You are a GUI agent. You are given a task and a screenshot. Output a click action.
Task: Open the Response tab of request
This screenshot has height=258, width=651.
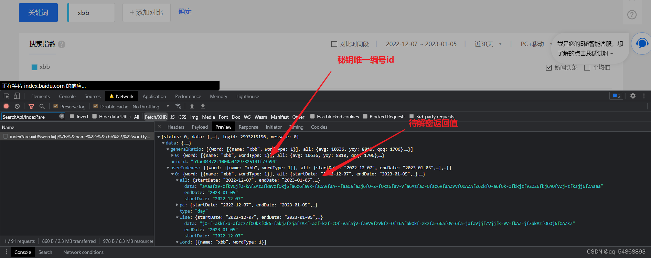[x=248, y=127]
